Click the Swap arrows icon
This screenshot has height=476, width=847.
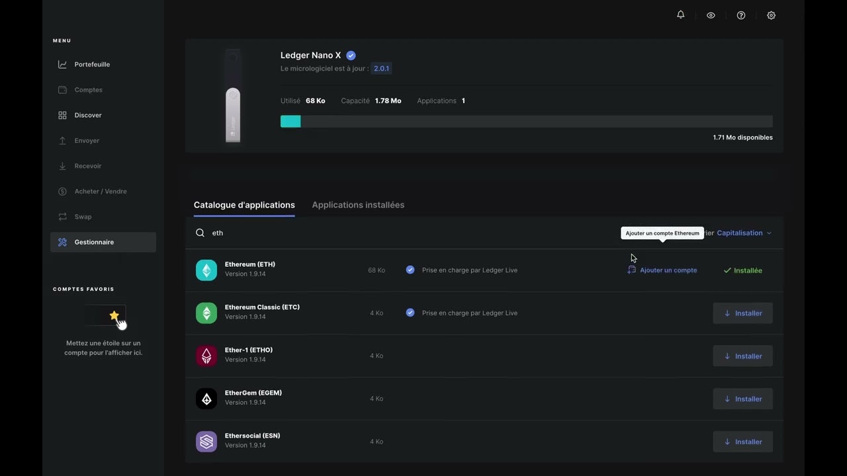(x=62, y=217)
